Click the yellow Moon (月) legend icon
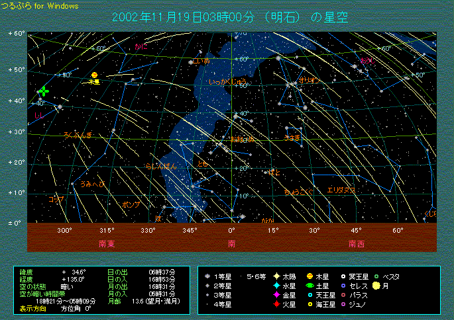This screenshot has width=454, height=320. coord(376,286)
